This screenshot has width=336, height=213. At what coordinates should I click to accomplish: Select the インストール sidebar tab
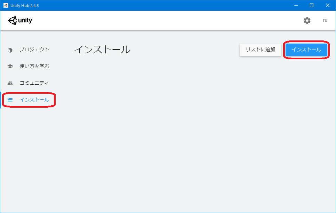[34, 100]
